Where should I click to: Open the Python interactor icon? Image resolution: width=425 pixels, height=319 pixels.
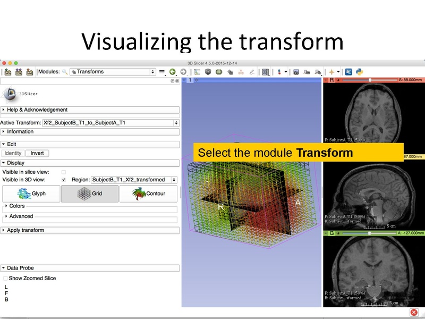point(359,72)
